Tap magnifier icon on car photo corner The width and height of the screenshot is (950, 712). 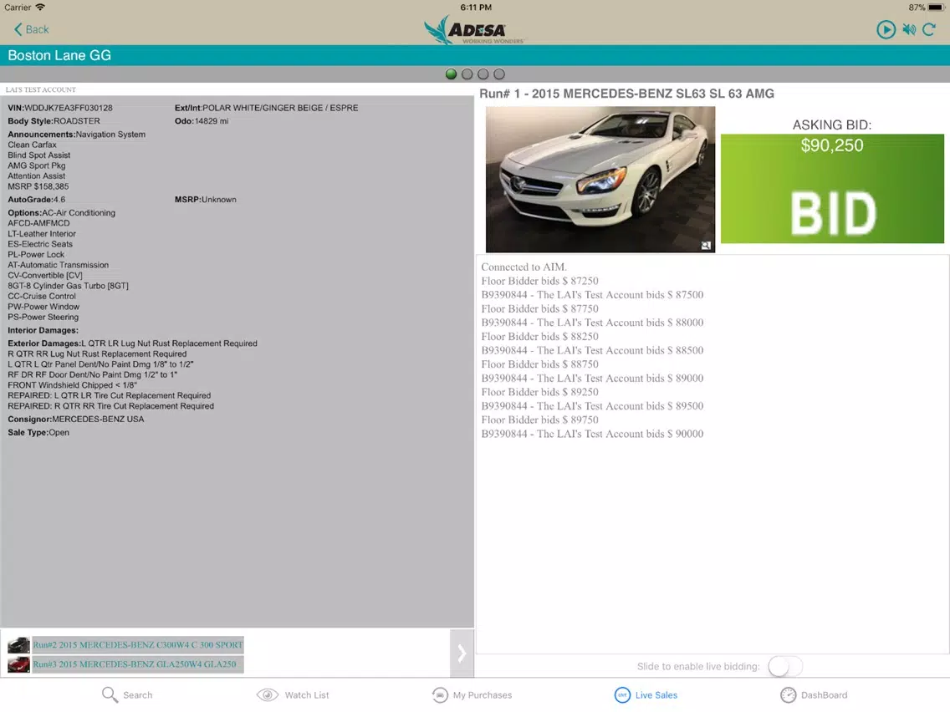[706, 245]
